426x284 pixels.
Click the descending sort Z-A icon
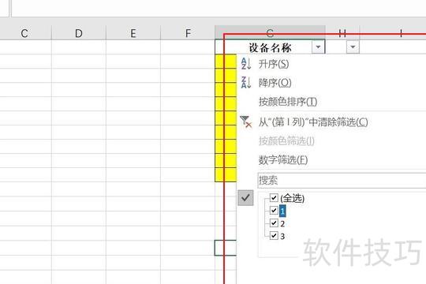(246, 82)
